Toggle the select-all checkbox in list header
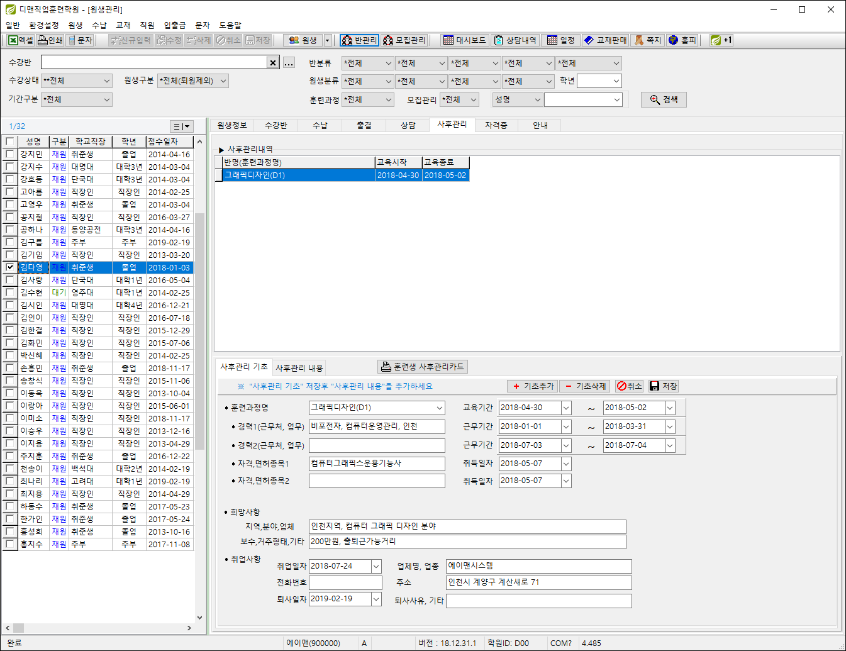846x651 pixels. [x=9, y=142]
